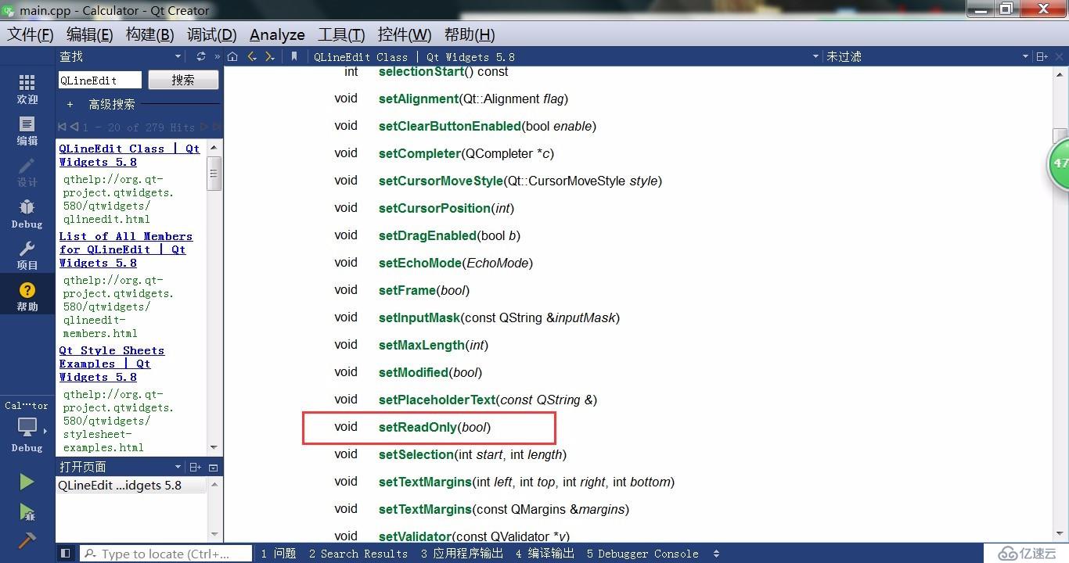Split the help view with split icon
The image size is (1069, 563).
pyautogui.click(x=1042, y=56)
